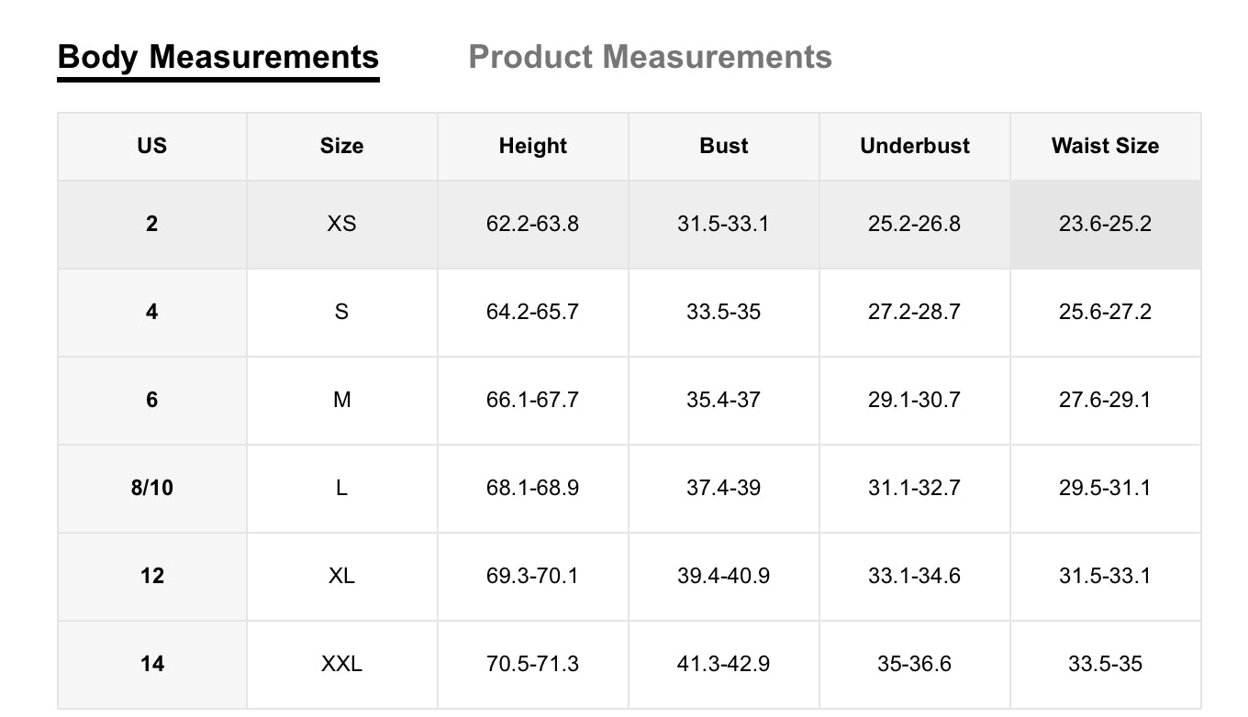Click underbust value 27.2-28.7 for size S
This screenshot has width=1248, height=717.
point(914,312)
